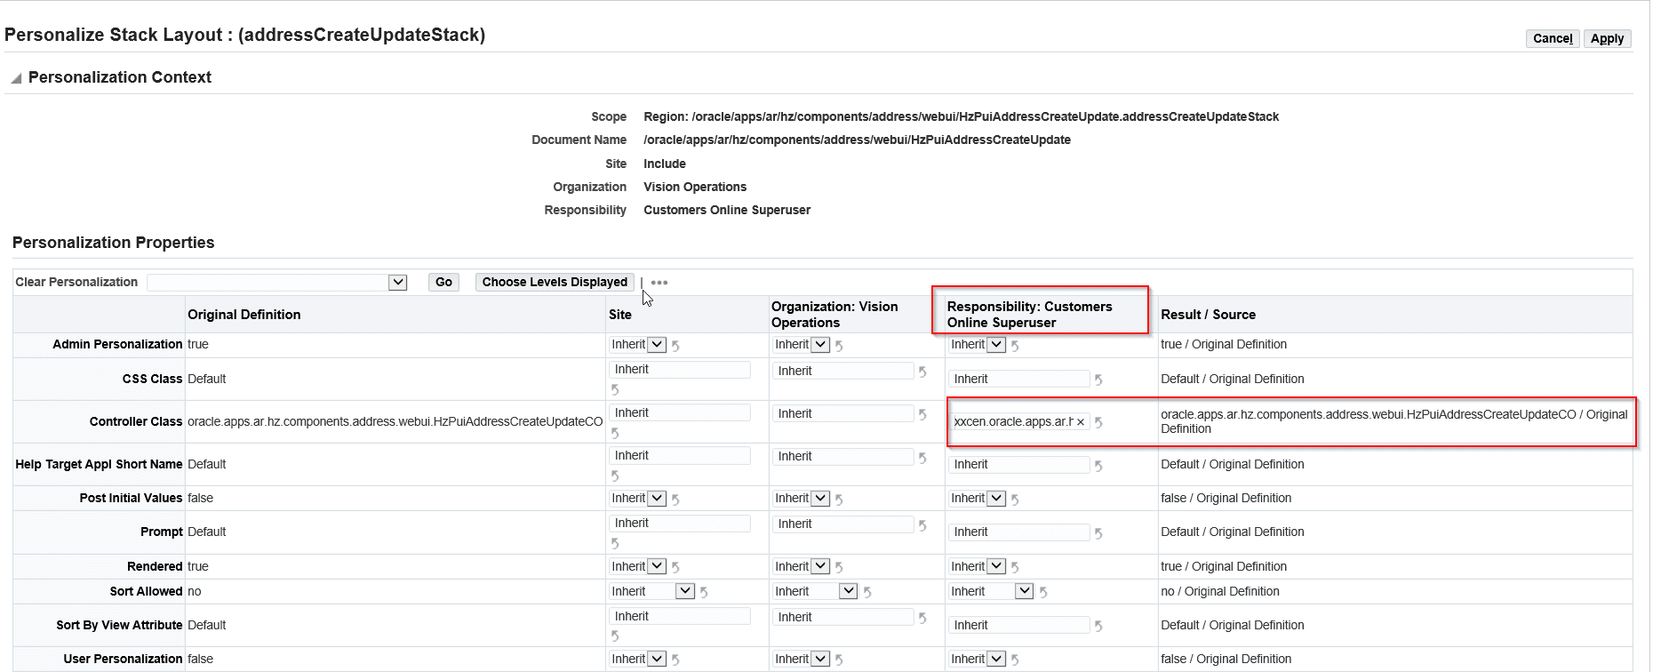1653x672 pixels.
Task: Focus the CSS Class Site input field
Action: pos(680,369)
